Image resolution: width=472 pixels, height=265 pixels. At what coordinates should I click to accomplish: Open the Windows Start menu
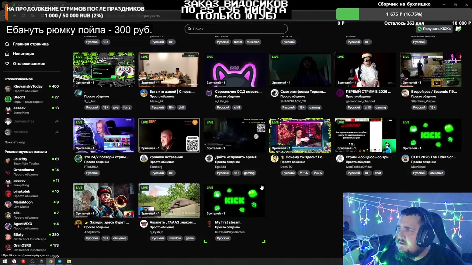tap(4, 261)
